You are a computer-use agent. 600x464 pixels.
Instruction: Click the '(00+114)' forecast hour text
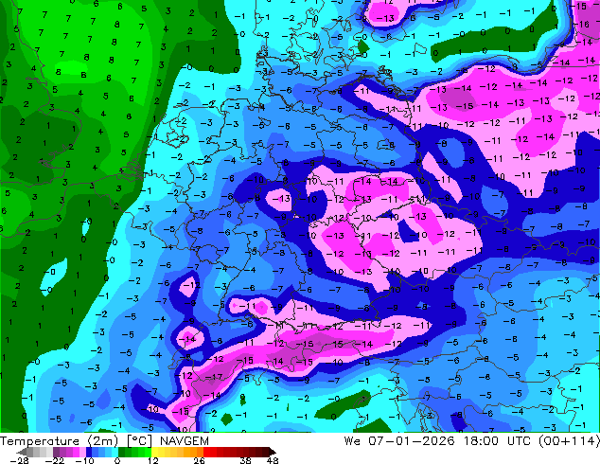569,440
